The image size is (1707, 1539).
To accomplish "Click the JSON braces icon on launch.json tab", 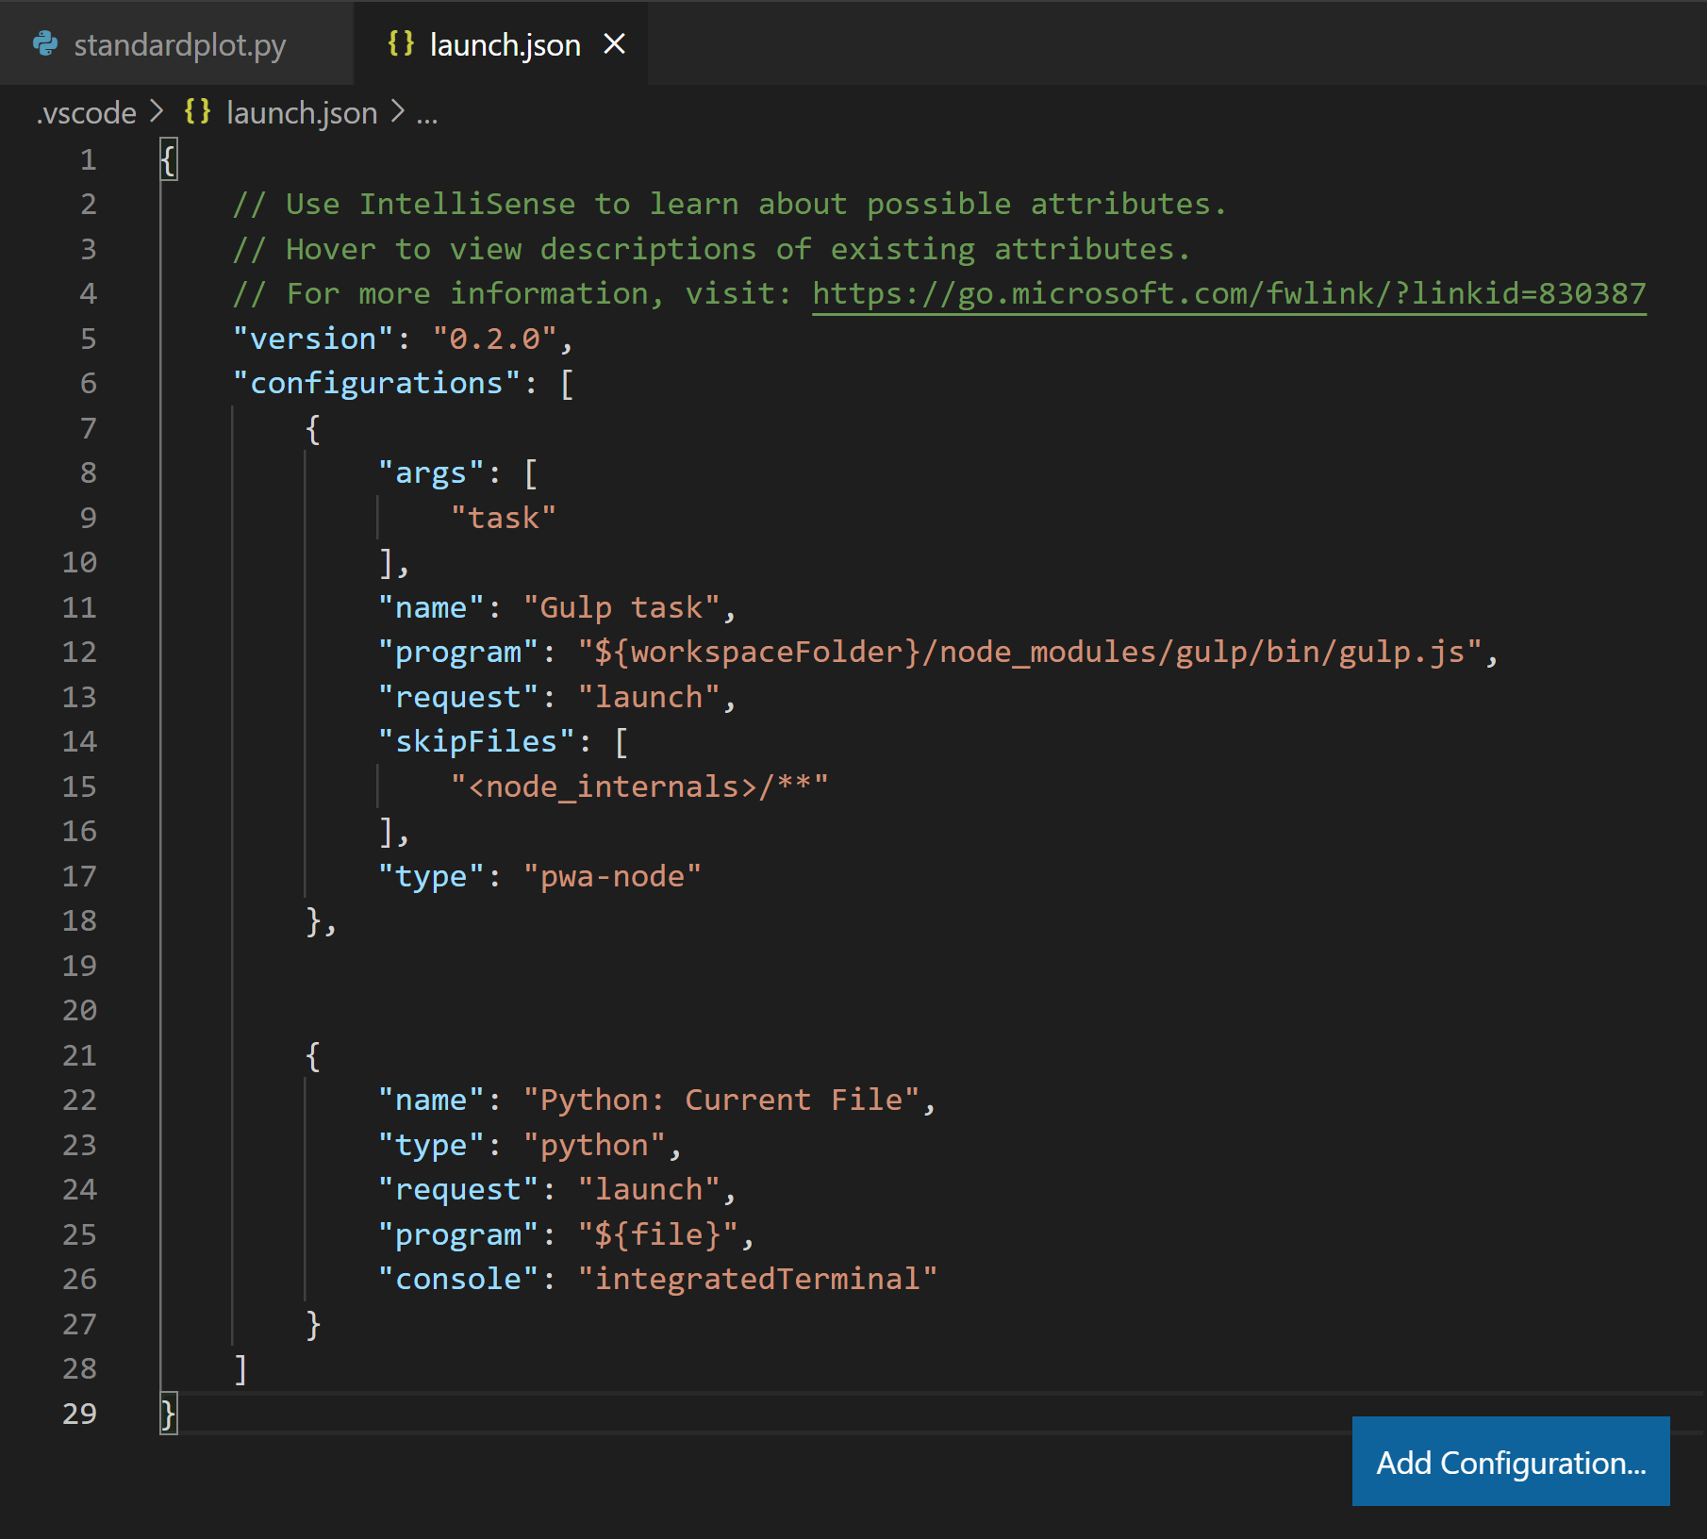I will (x=401, y=44).
